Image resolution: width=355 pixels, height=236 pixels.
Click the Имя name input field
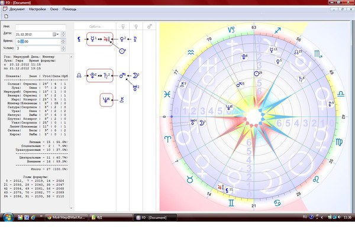[x=41, y=27]
